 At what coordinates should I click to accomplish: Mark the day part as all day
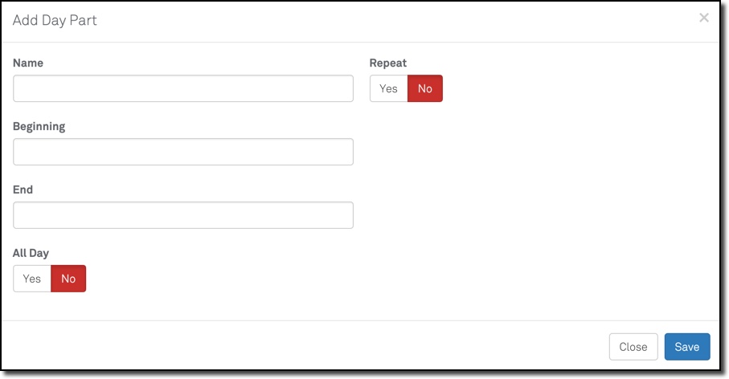coord(32,279)
